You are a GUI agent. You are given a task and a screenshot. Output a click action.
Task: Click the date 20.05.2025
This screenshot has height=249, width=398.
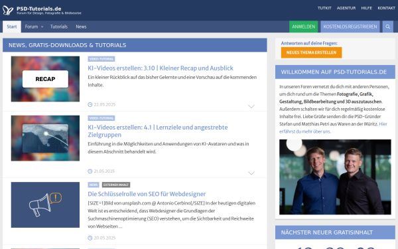105,238
